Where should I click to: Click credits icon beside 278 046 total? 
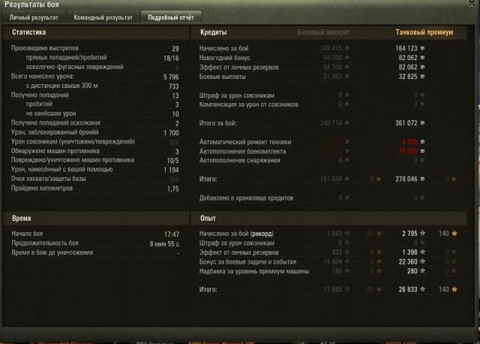click(x=422, y=179)
